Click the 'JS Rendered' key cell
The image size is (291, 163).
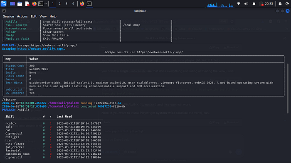(15, 93)
